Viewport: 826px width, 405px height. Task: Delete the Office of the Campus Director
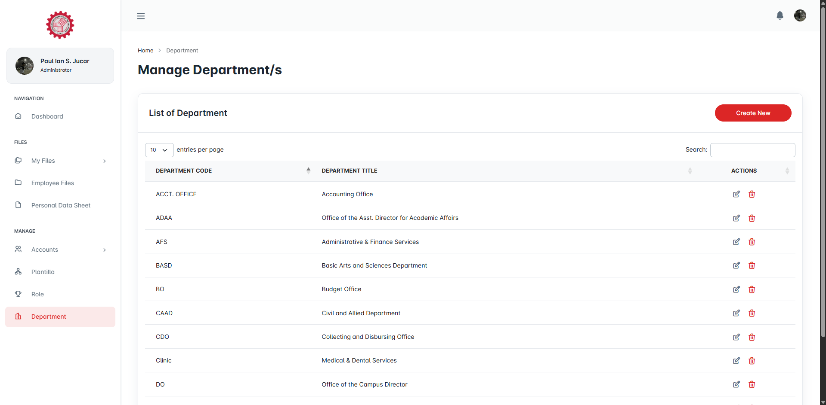pyautogui.click(x=752, y=384)
